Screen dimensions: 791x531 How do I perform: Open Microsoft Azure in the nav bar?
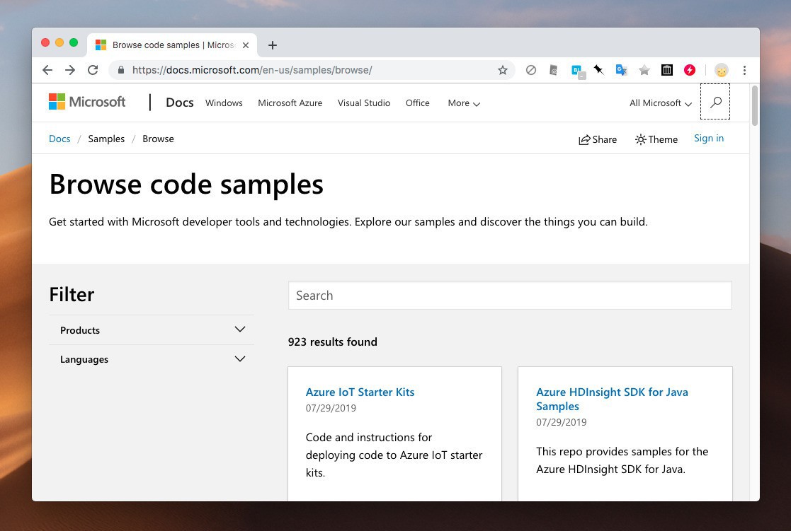point(290,103)
